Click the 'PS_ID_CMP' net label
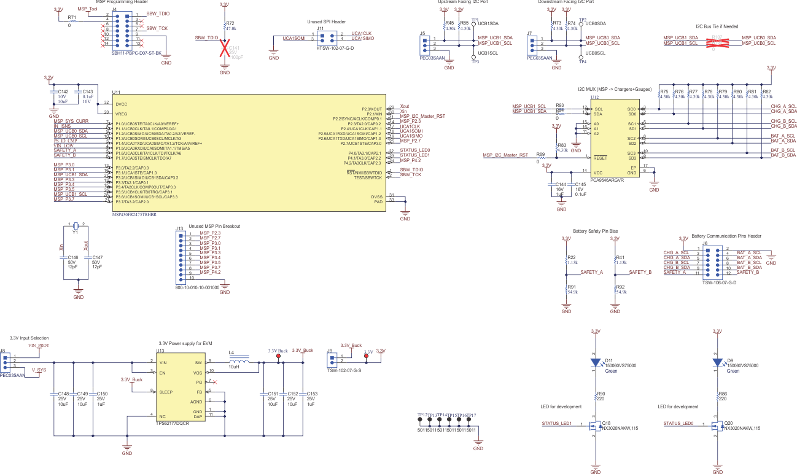The width and height of the screenshot is (797, 474). coord(66,141)
